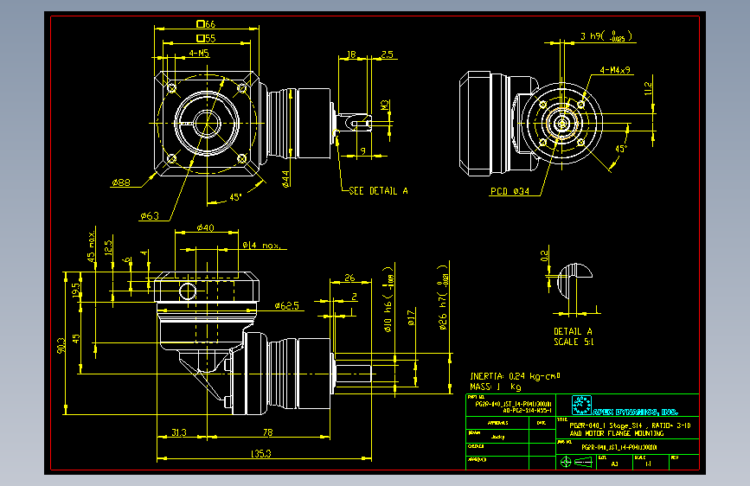Click the INERTIA: 0.24 kg-cm² note
The image size is (750, 486).
click(x=515, y=376)
